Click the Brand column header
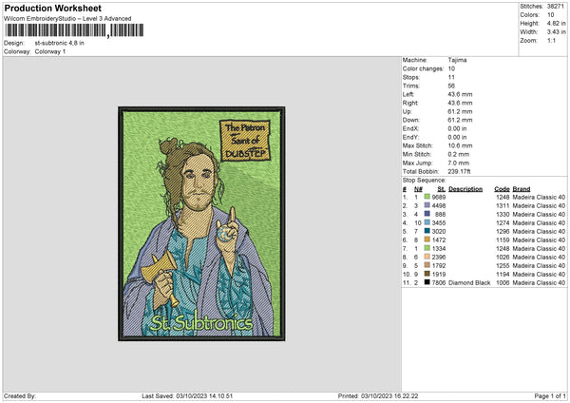Screen dimensions: 570x403 tap(522, 189)
